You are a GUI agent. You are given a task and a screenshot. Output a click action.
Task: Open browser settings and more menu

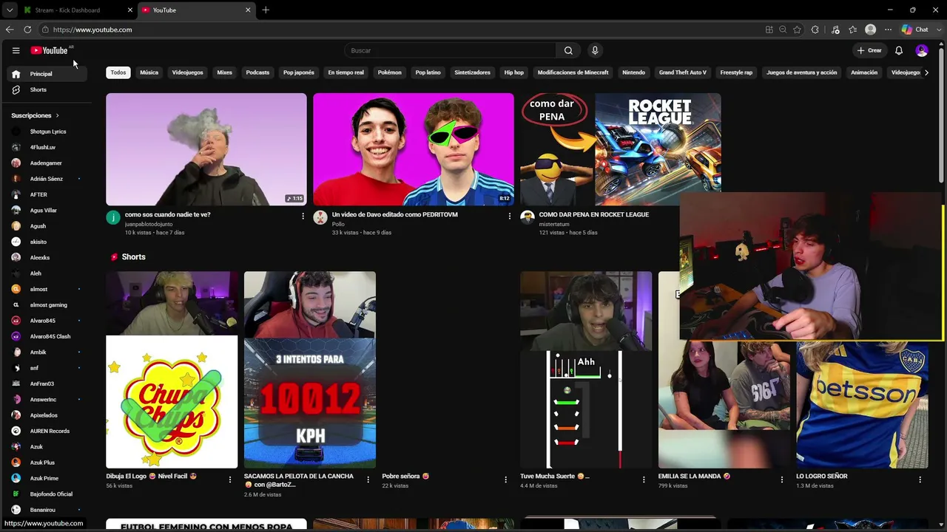tap(888, 30)
